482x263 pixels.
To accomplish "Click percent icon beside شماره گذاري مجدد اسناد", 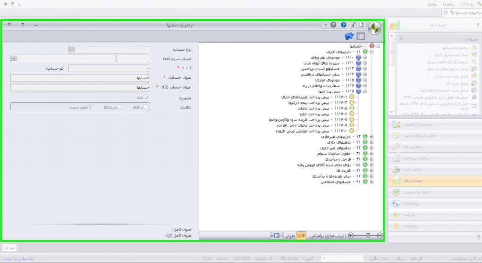I will coord(474,62).
